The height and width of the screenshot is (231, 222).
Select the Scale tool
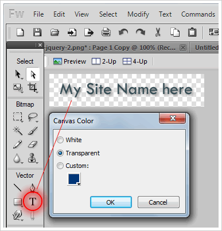tap(18, 88)
